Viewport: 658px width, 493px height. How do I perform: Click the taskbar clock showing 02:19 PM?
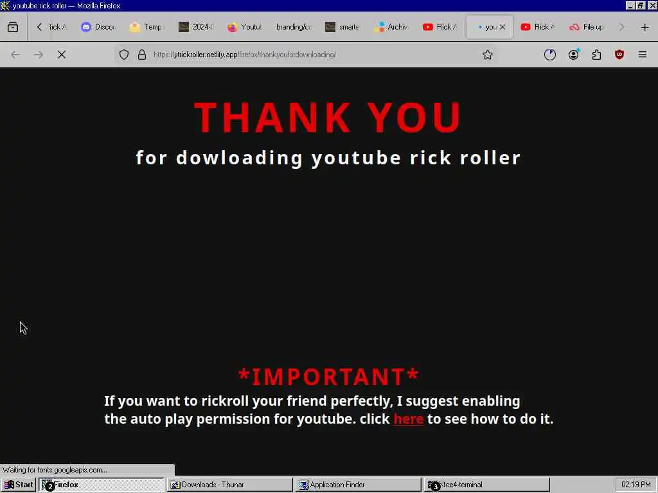point(636,485)
